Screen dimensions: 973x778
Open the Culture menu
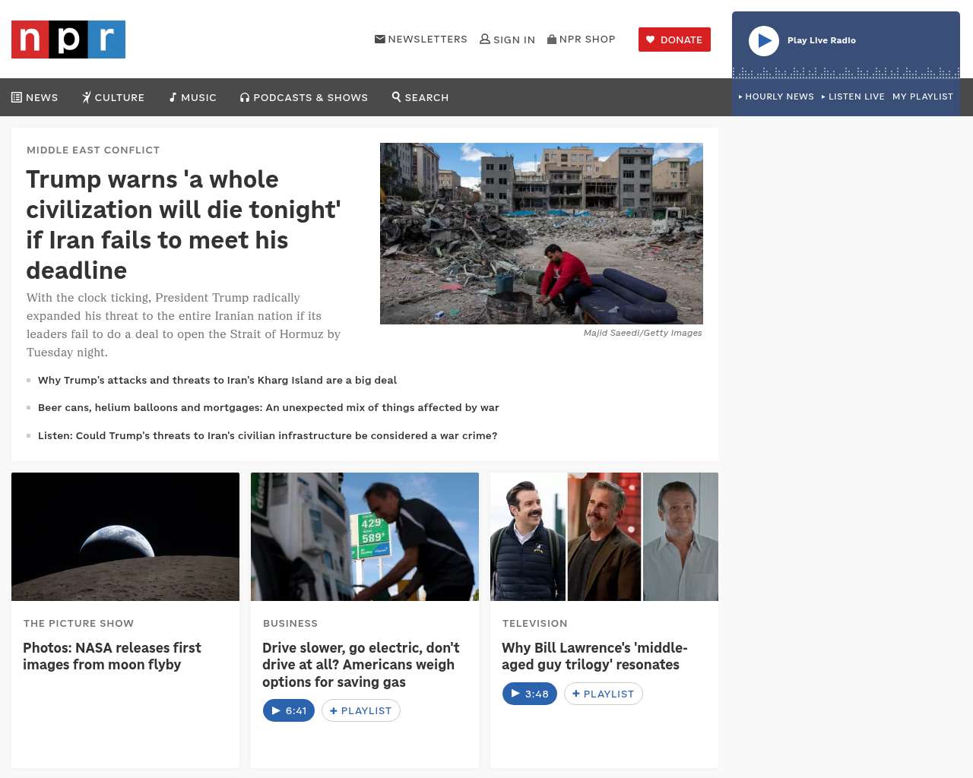point(113,97)
